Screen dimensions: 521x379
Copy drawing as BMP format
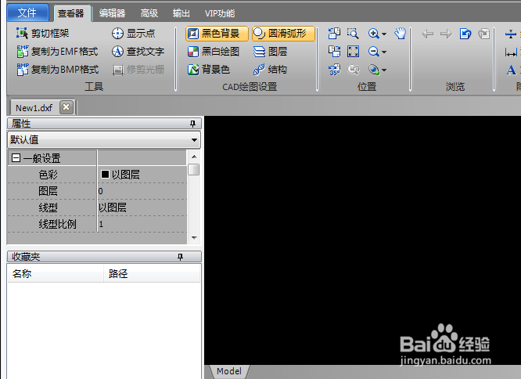[x=57, y=70]
